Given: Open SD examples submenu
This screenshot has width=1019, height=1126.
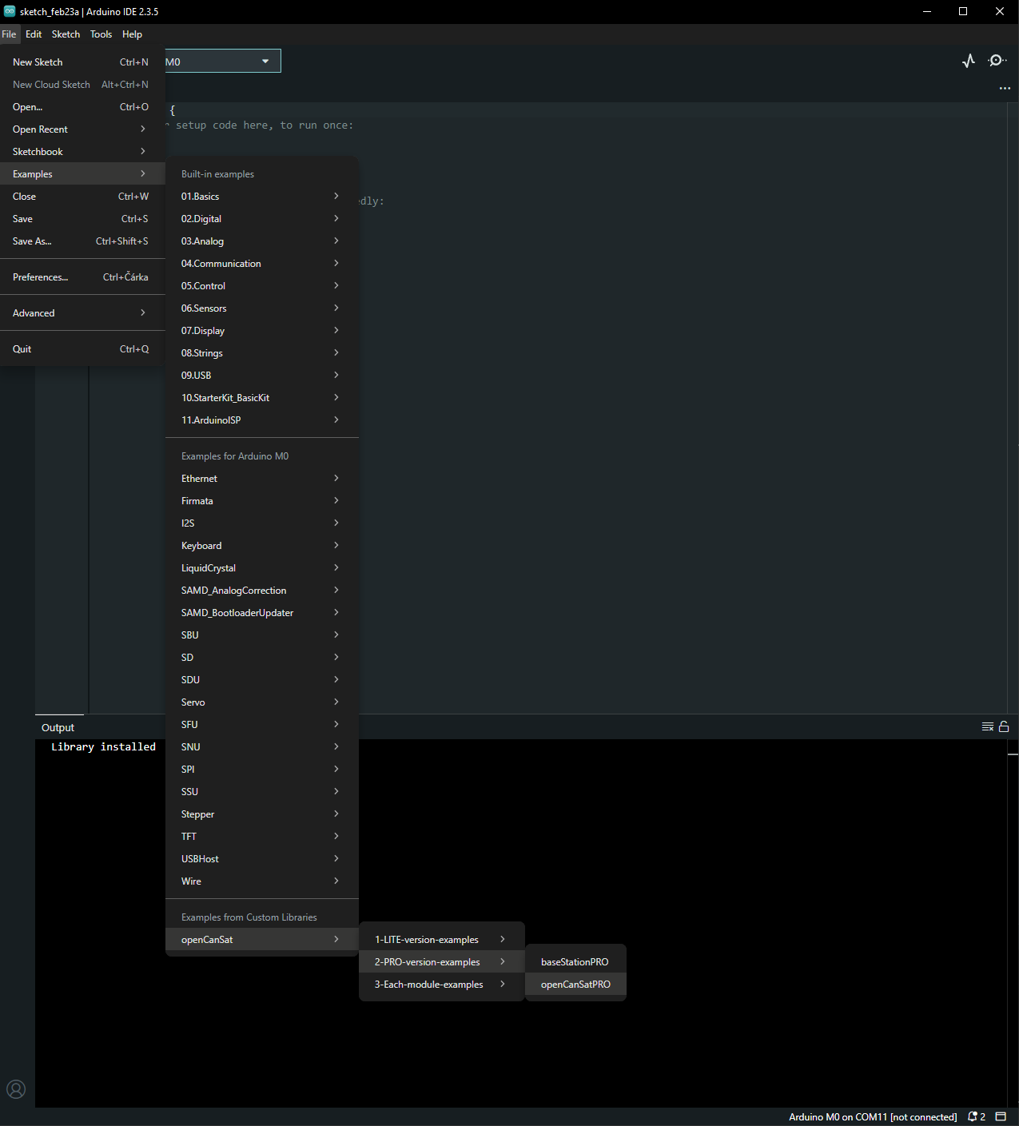Looking at the screenshot, I should click(262, 658).
